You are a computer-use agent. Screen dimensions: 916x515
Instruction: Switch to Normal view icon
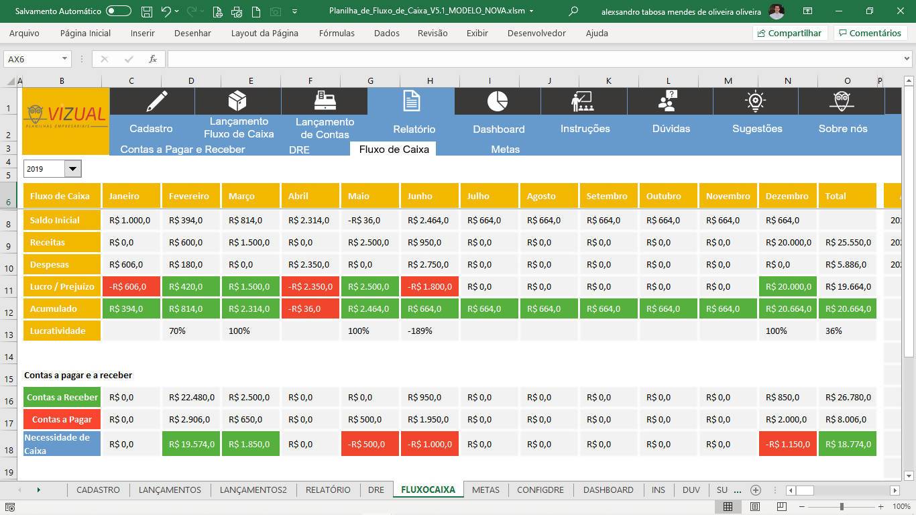click(x=728, y=507)
